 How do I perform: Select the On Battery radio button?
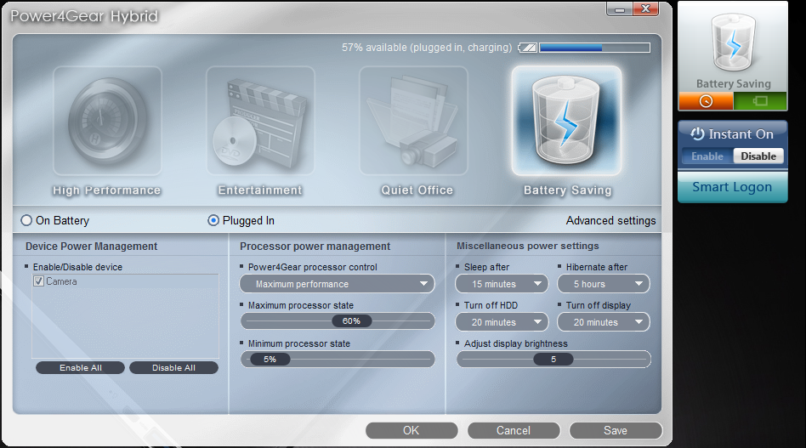[x=26, y=221]
